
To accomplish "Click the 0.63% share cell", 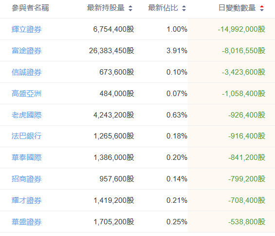I will [x=177, y=115].
